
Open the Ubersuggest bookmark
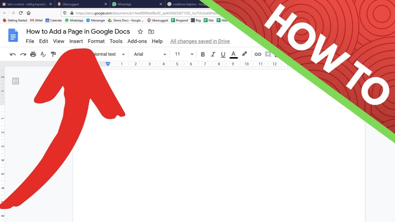158,20
